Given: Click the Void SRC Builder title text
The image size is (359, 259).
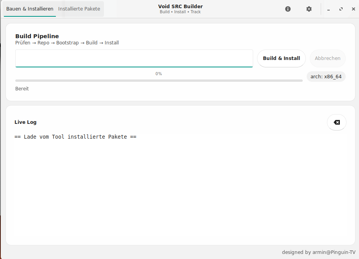Looking at the screenshot, I should tap(180, 7).
